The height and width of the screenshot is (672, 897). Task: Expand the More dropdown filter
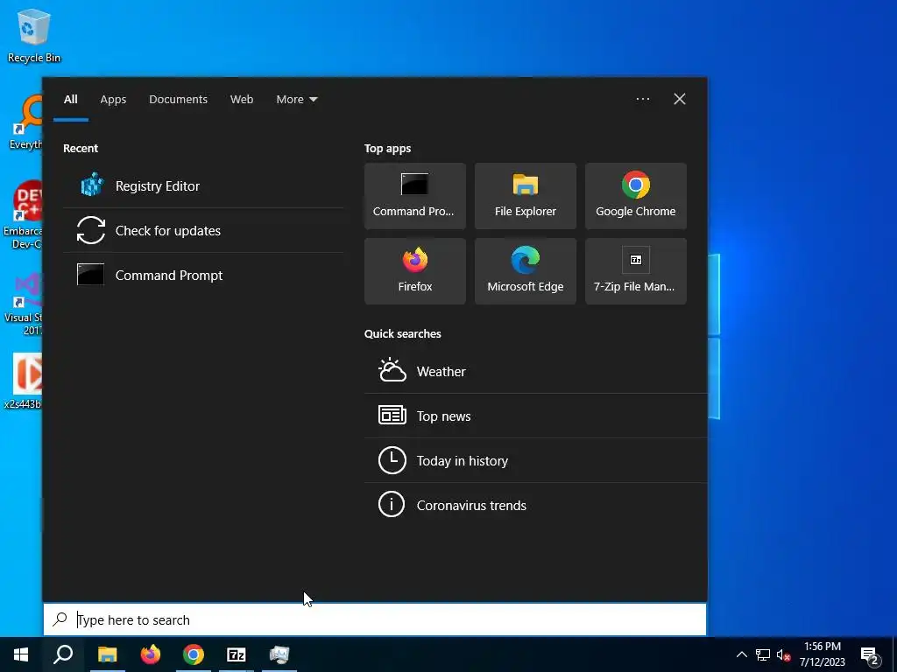point(296,100)
